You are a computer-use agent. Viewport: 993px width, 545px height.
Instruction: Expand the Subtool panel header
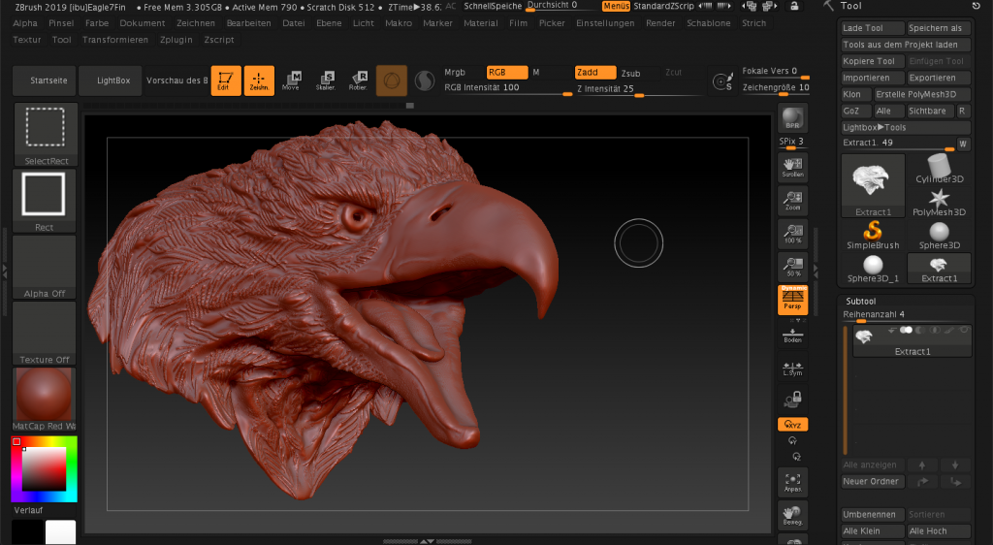pos(860,302)
